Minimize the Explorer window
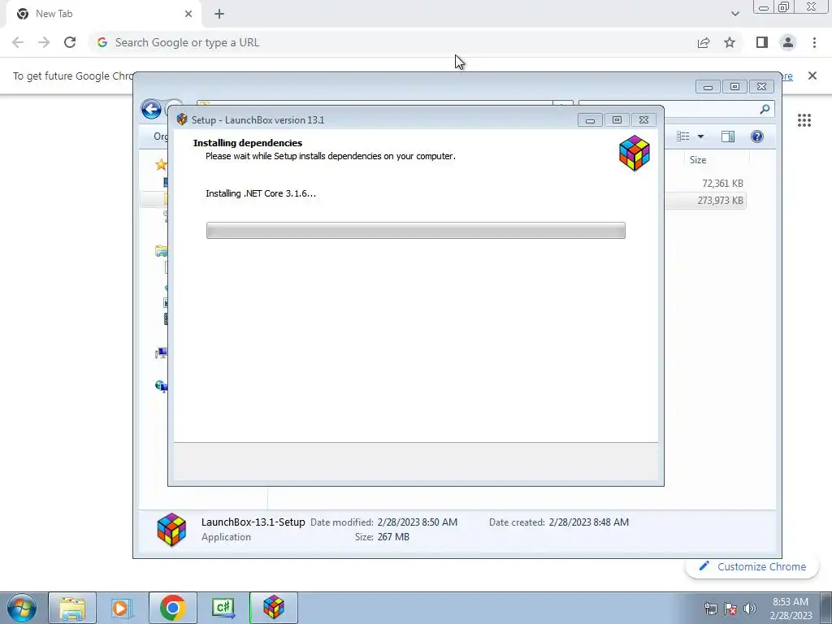The height and width of the screenshot is (624, 832). click(708, 86)
